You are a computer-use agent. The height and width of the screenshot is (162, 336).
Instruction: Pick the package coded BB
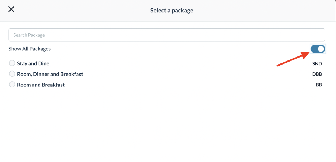click(12, 85)
